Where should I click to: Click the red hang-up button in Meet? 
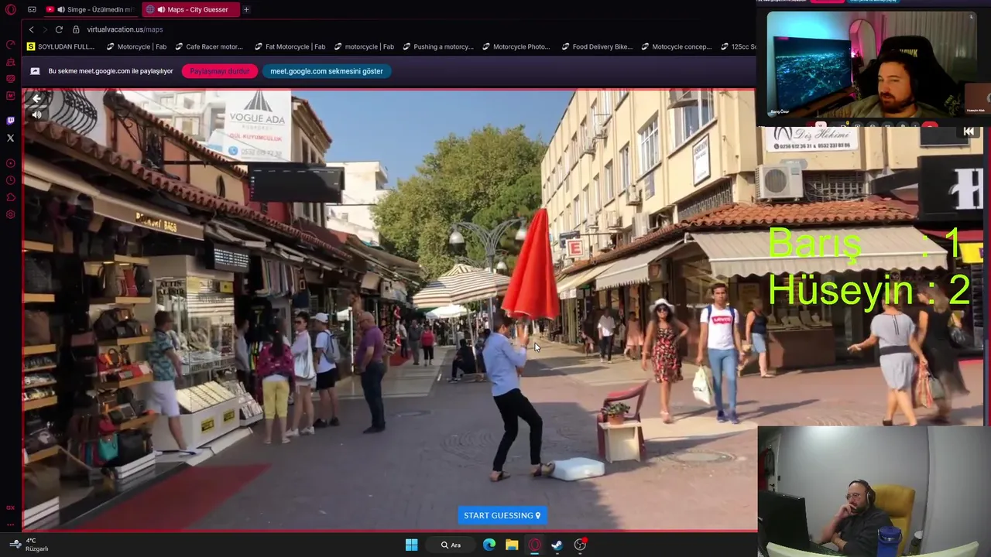(x=930, y=125)
